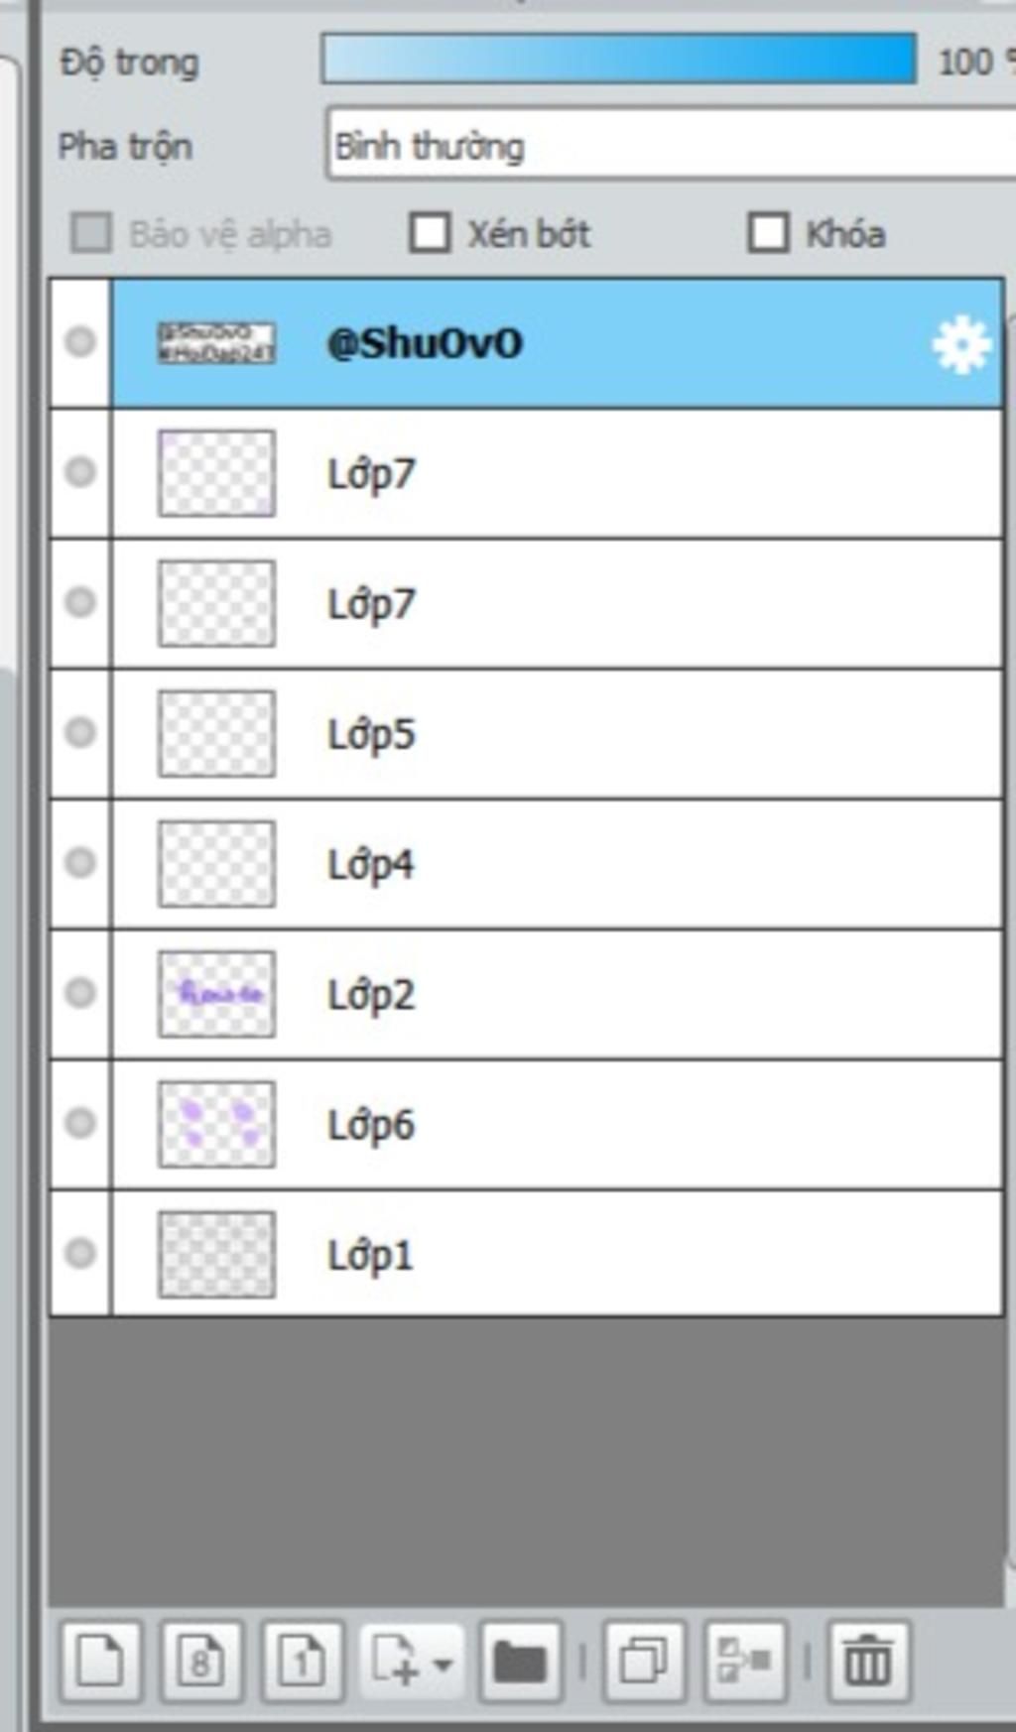Expand the add special layer dropdown arrow
This screenshot has width=1016, height=1732.
[444, 1663]
